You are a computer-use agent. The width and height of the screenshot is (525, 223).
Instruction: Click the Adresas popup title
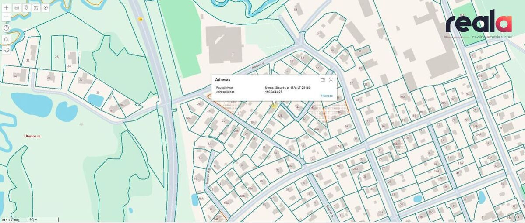point(223,80)
